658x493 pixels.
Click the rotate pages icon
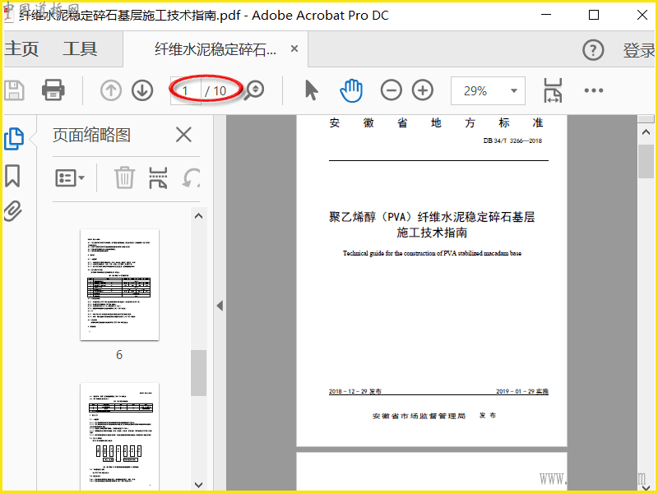191,177
